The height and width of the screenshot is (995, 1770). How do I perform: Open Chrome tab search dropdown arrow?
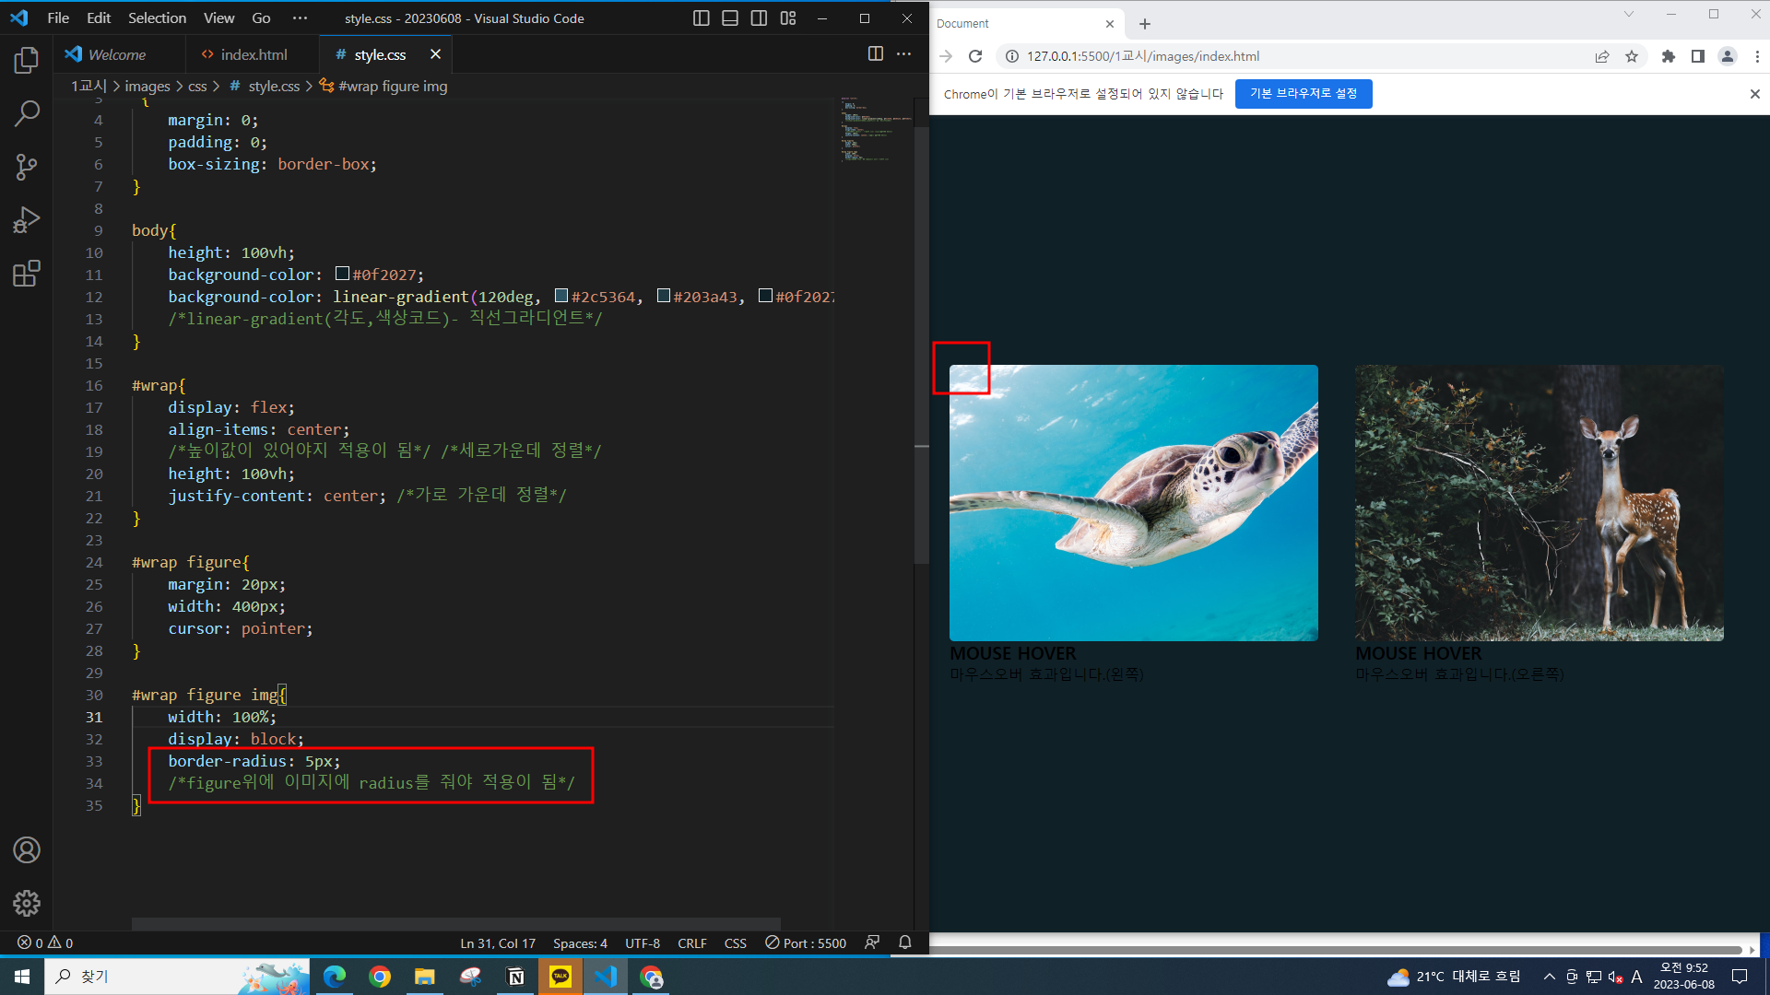point(1628,15)
